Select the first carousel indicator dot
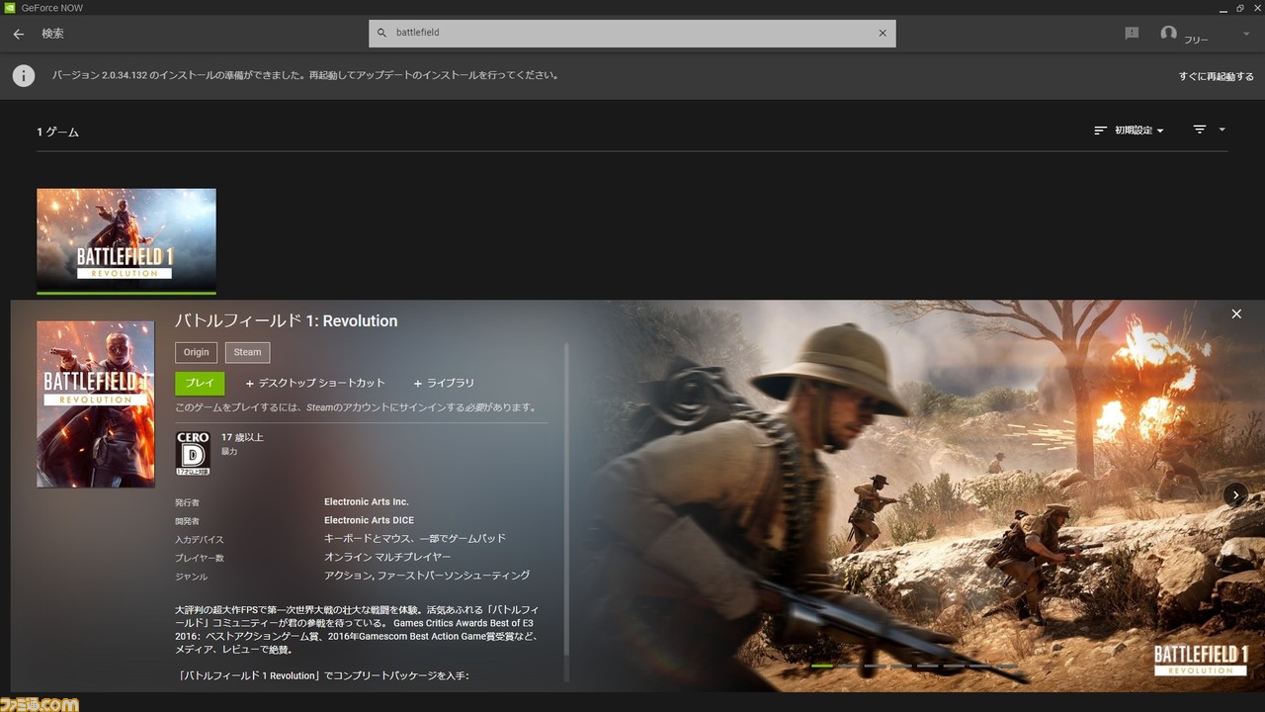The image size is (1265, 712). click(x=821, y=667)
